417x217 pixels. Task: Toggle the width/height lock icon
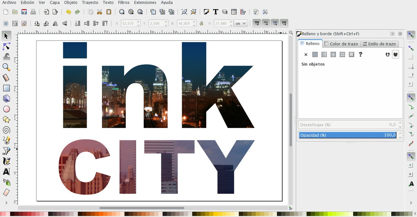pos(201,23)
